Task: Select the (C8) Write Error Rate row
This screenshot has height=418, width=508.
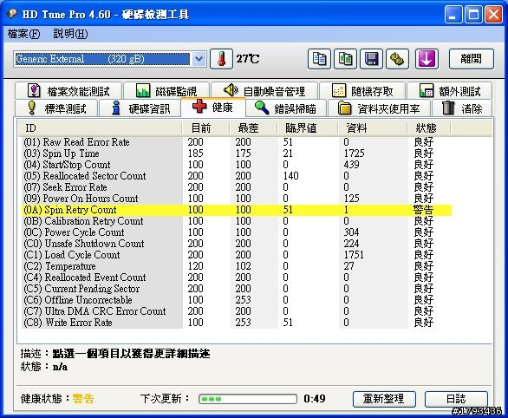Action: coord(237,323)
